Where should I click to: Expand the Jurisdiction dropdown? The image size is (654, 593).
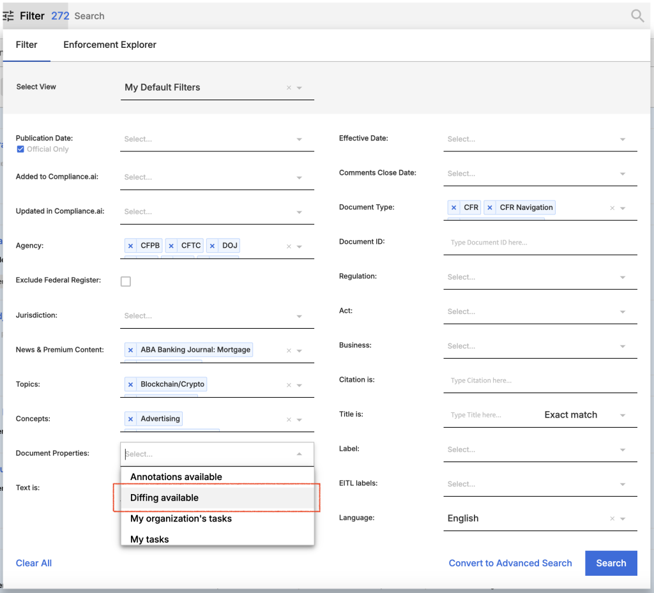[217, 316]
